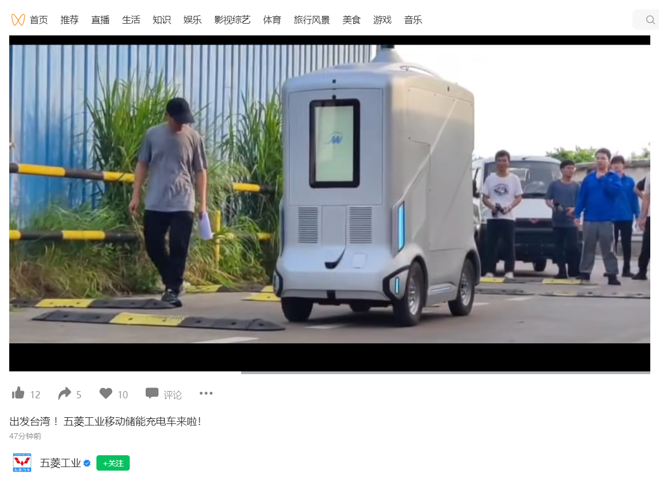The image size is (659, 485).
Task: Switch to the 推荐 tab
Action: pyautogui.click(x=69, y=20)
